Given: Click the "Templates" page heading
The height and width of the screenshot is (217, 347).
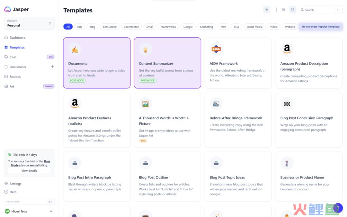Looking at the screenshot, I should (78, 10).
